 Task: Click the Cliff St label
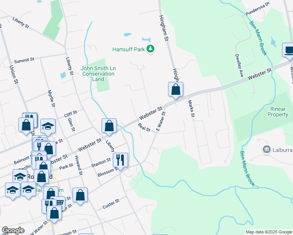pyautogui.click(x=71, y=114)
